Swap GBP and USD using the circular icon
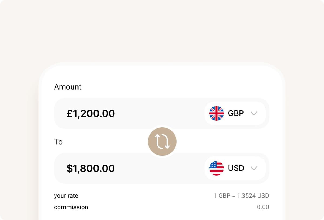The width and height of the screenshot is (324, 220). coord(162,141)
